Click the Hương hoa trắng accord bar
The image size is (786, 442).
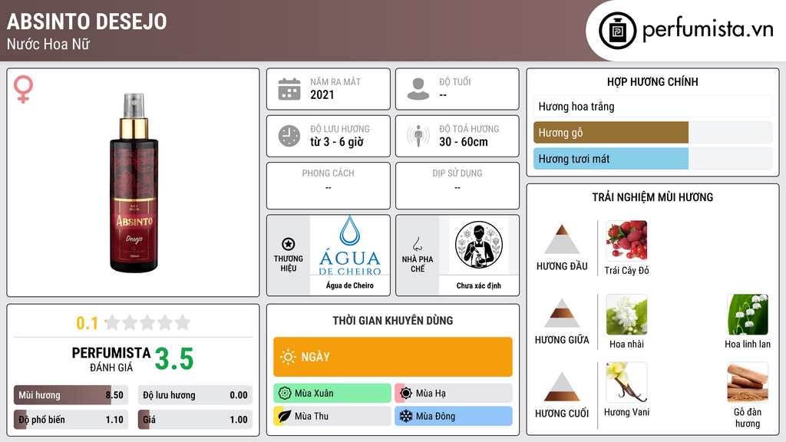pyautogui.click(x=652, y=106)
